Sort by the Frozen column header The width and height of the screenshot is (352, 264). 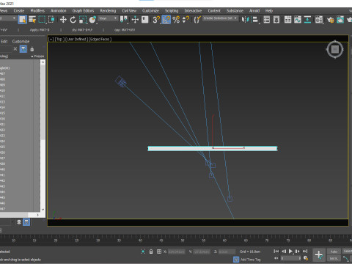(x=39, y=56)
